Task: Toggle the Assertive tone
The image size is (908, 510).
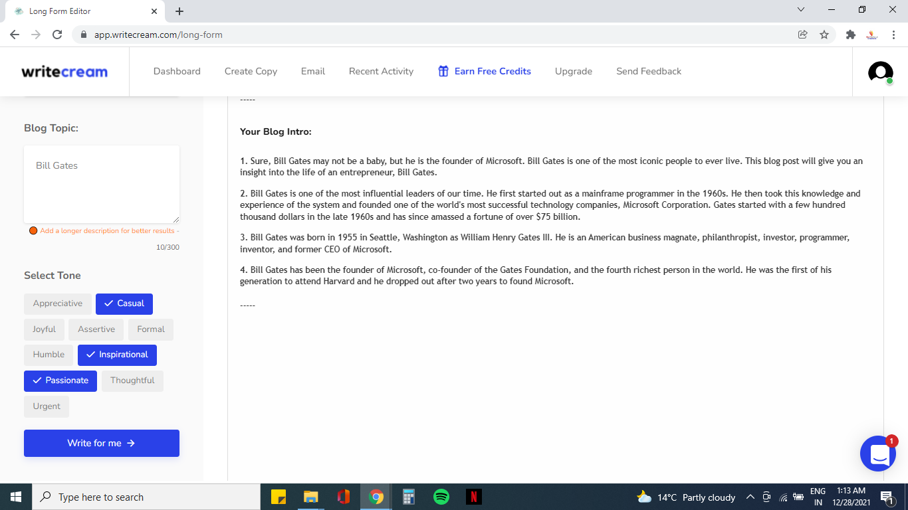Action: [x=96, y=329]
